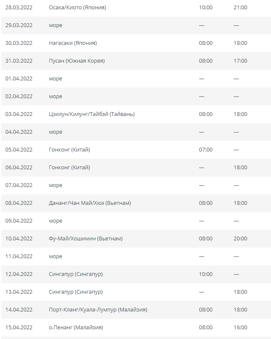Select the море row dated 29.03.2022
Image resolution: width=271 pixels, height=339 pixels.
pos(136,25)
